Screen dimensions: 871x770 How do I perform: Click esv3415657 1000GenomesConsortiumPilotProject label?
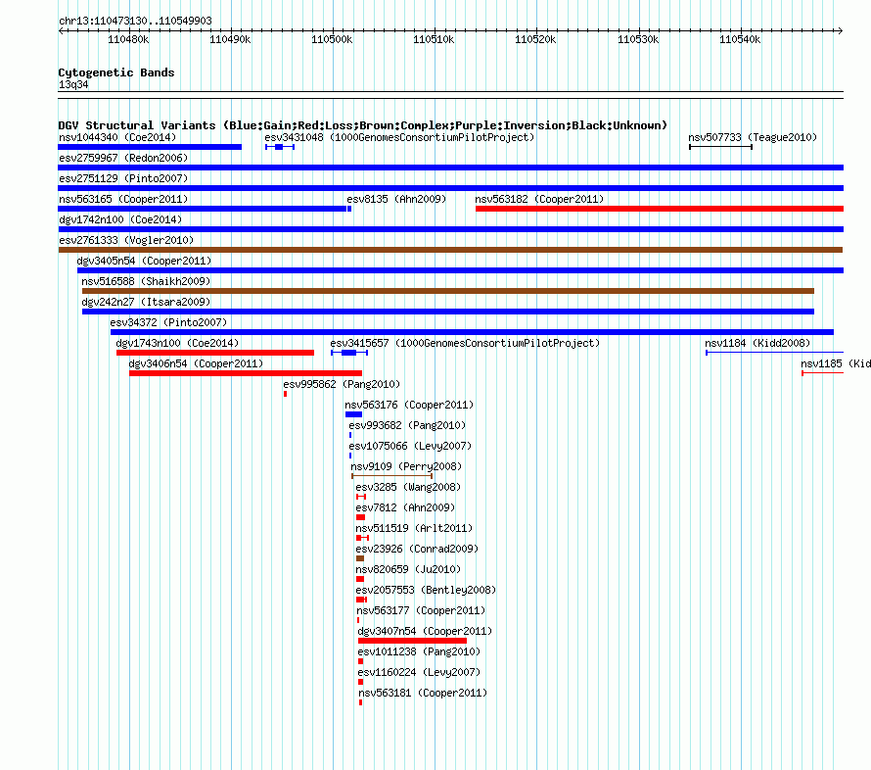point(465,343)
